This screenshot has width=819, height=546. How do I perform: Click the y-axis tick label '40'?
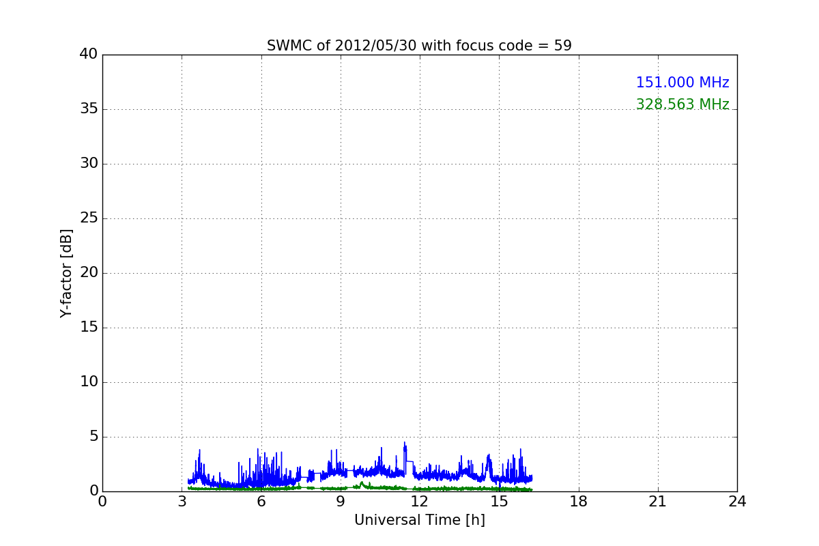tap(89, 54)
